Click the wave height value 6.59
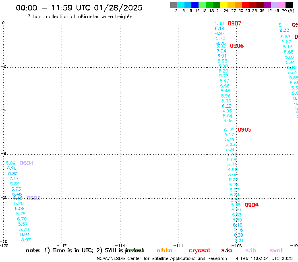The image size is (298, 262). 20,208
